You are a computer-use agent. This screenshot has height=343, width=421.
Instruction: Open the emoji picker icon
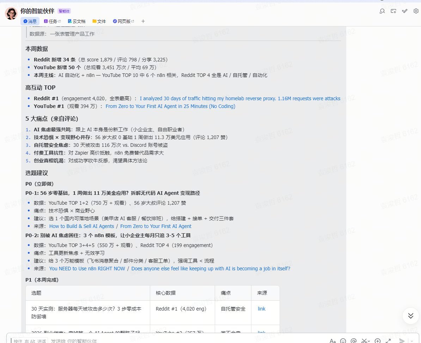[x=343, y=341]
